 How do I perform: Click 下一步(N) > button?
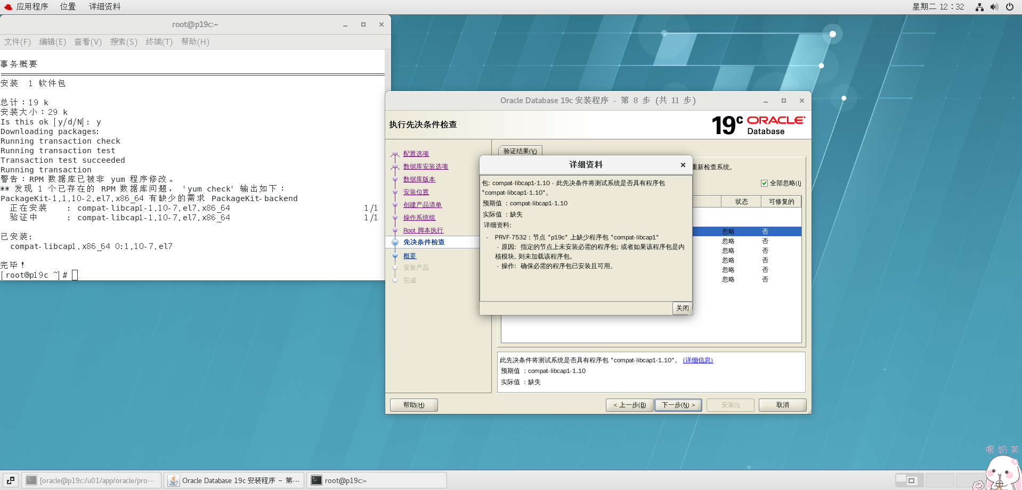tap(678, 405)
